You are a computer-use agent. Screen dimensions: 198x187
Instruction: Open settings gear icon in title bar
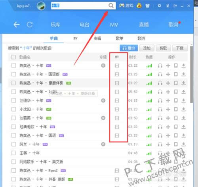click(x=159, y=6)
